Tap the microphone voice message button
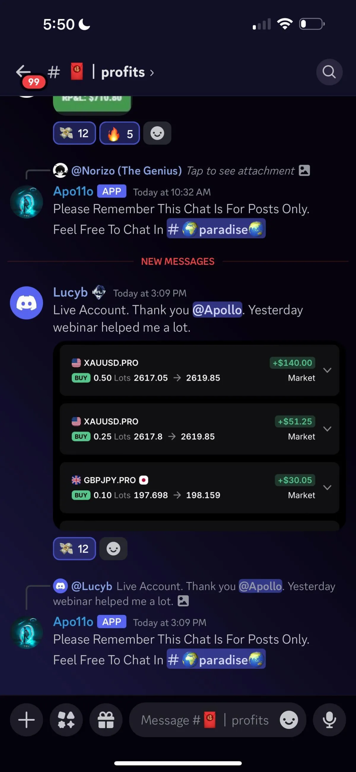The height and width of the screenshot is (772, 356). [329, 720]
